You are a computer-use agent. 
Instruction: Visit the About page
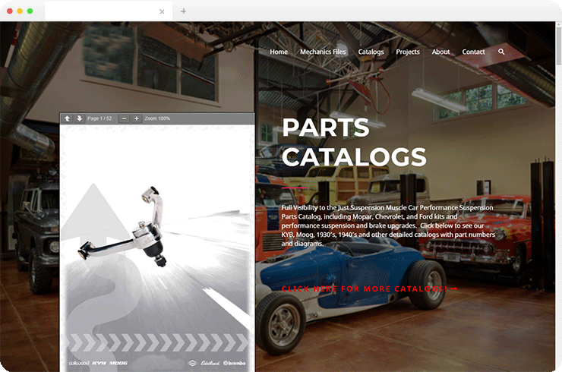point(440,52)
